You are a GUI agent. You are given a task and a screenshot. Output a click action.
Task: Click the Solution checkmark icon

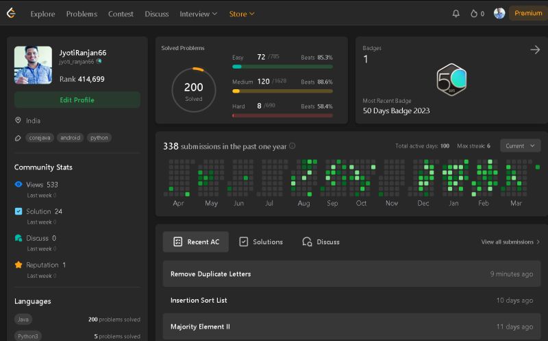click(x=18, y=211)
